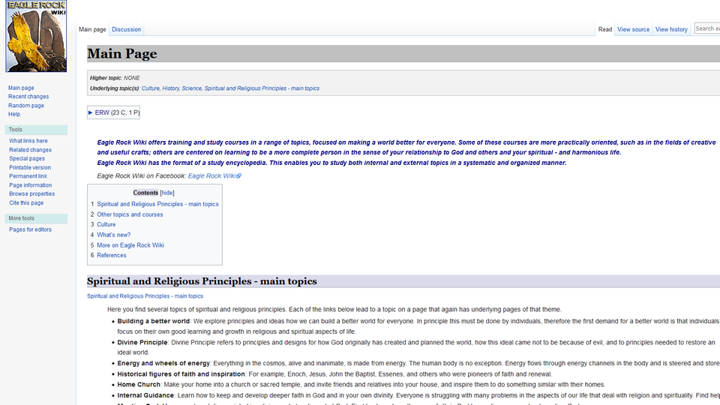Image resolution: width=720 pixels, height=405 pixels.
Task: Click 'Historical figures of faith and inspiration'
Action: [x=181, y=374]
